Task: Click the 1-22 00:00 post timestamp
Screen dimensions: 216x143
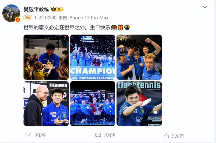Action: pyautogui.click(x=45, y=18)
